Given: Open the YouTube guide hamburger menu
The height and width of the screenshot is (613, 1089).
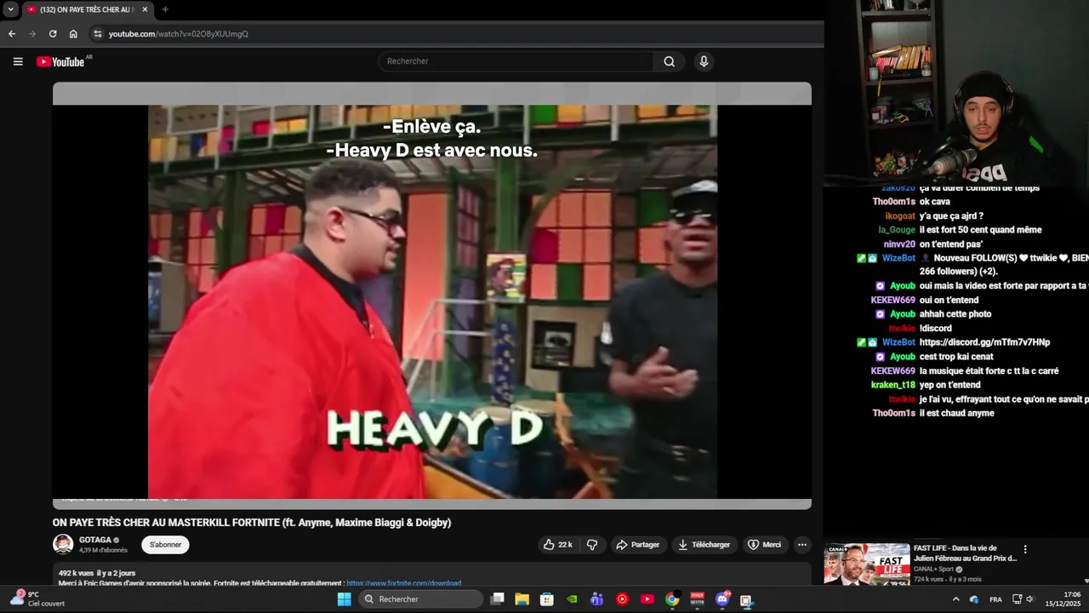Looking at the screenshot, I should 18,61.
